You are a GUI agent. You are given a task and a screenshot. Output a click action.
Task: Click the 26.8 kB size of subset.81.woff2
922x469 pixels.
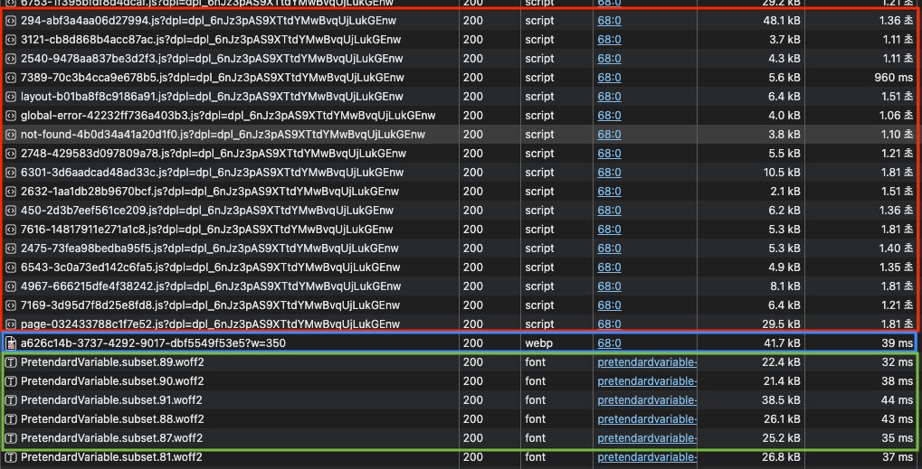(781, 456)
